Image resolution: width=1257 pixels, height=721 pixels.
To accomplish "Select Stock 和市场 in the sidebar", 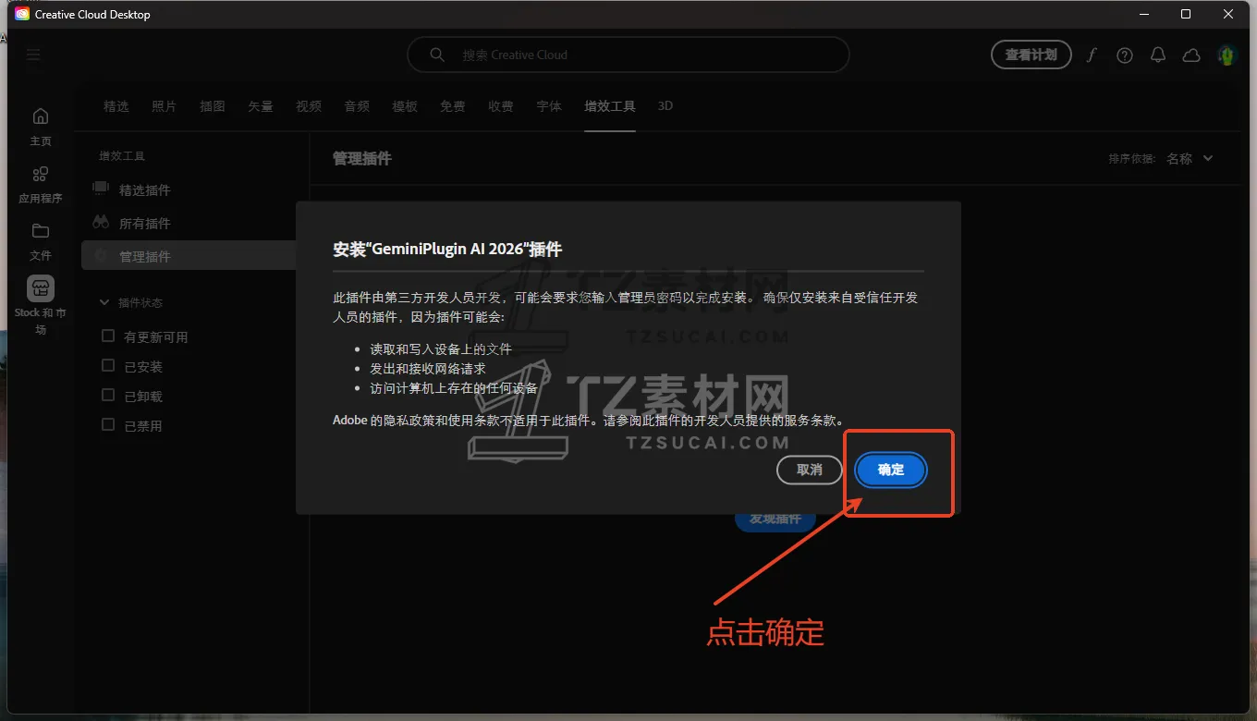I will point(41,305).
